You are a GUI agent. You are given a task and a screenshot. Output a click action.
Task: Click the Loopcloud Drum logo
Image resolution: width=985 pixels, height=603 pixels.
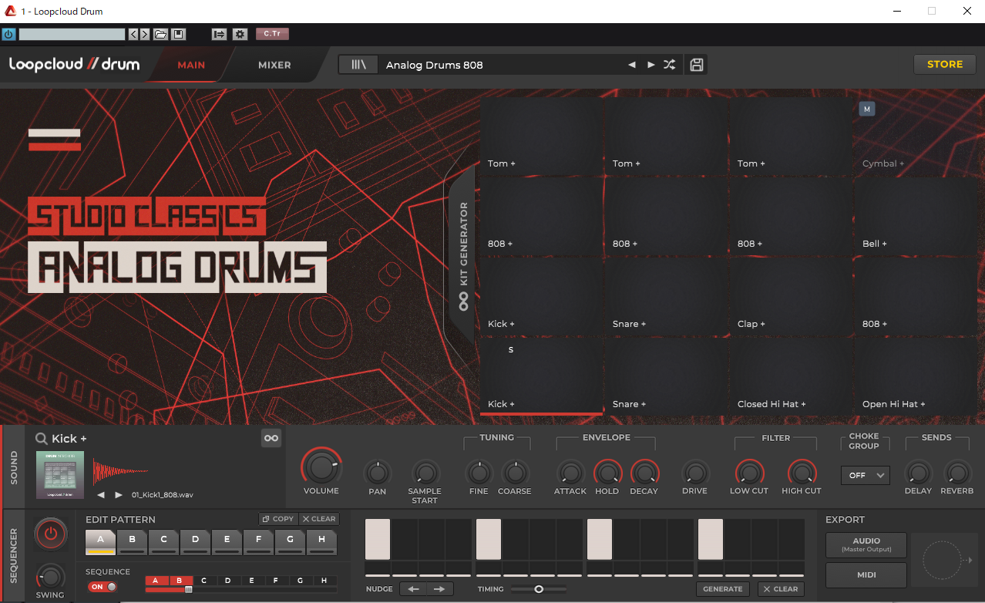pyautogui.click(x=74, y=65)
